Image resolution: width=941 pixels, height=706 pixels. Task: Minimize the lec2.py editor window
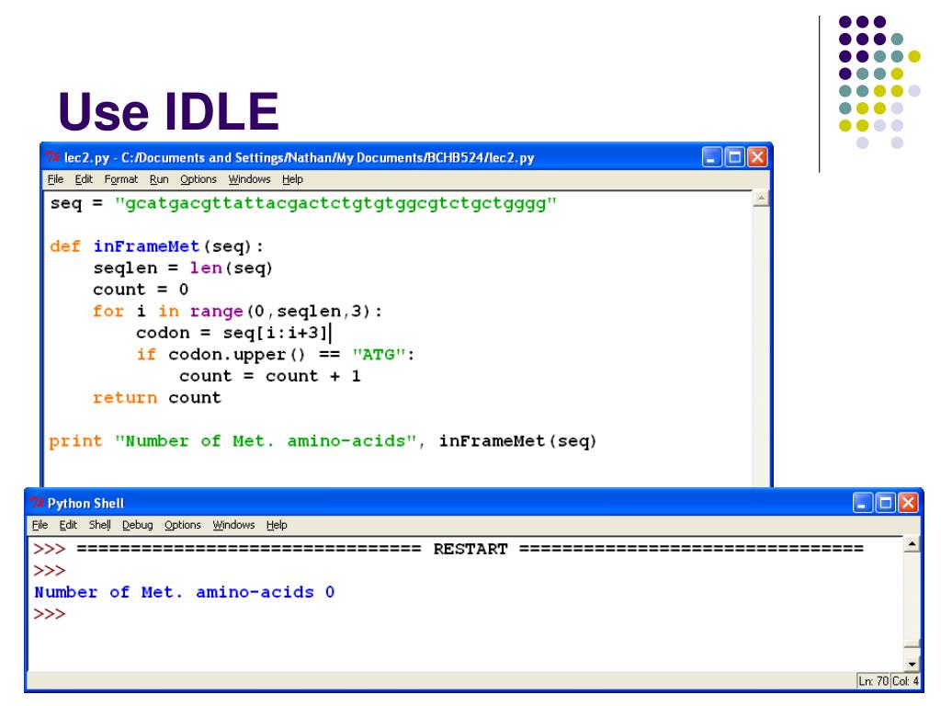[x=712, y=158]
